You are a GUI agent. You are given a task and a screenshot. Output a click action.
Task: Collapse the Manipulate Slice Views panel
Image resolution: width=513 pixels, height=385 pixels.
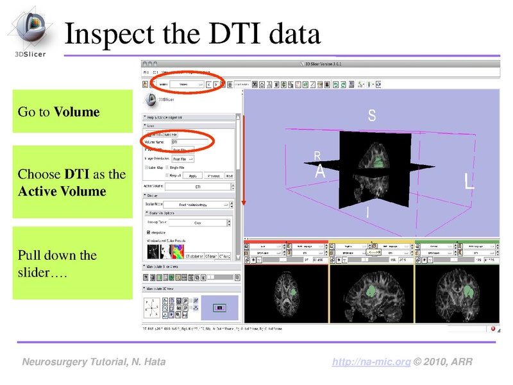point(143,265)
